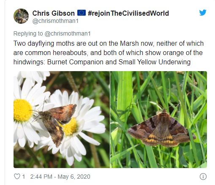Screen dimensions: 215x185
Task: Open the Small Yellow Underwing daisy photo
Action: pos(62,119)
